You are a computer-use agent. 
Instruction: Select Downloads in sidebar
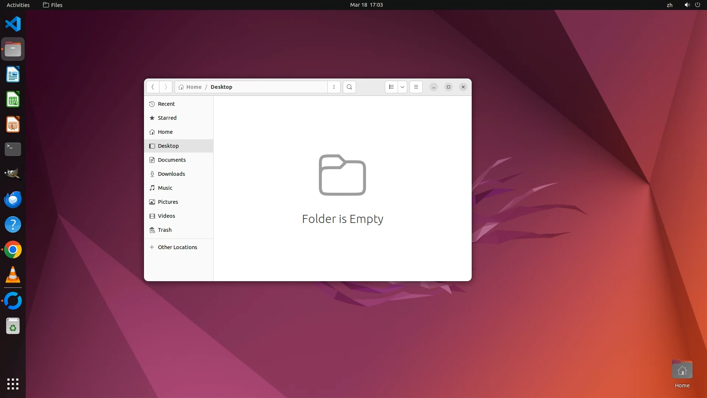coord(171,174)
